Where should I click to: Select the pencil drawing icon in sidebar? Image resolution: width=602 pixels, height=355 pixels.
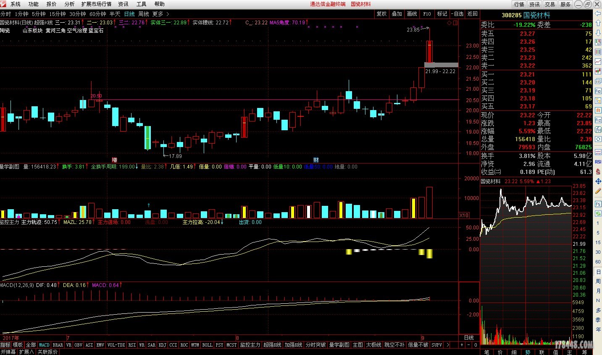pos(598,191)
